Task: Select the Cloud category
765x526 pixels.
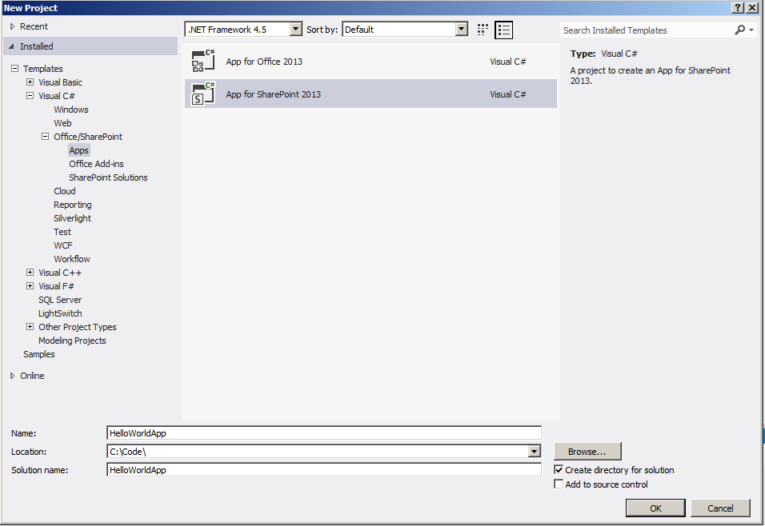Action: (64, 191)
